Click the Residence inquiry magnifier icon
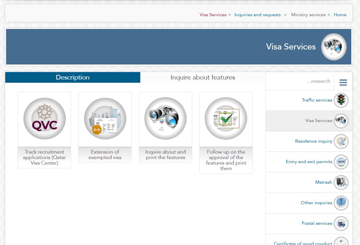360x245 pixels. (341, 141)
